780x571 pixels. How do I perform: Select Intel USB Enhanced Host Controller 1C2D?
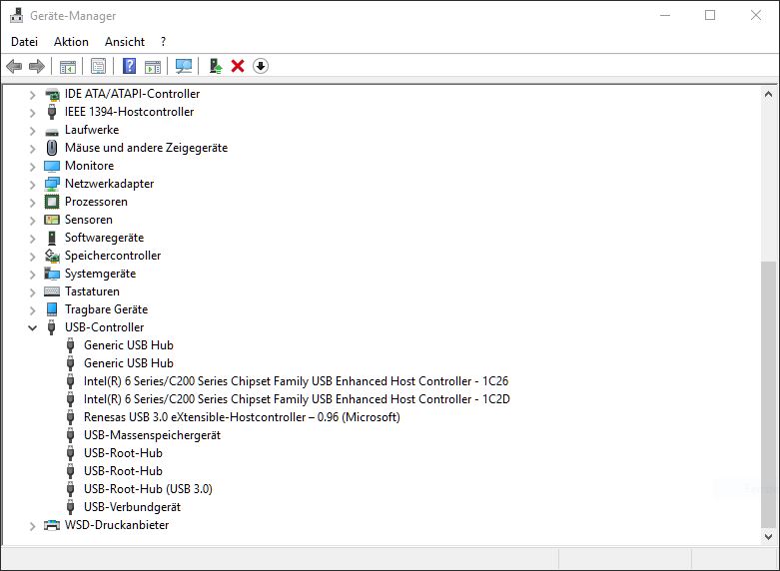tap(297, 399)
